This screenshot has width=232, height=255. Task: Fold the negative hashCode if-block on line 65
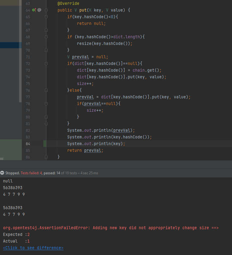click(x=46, y=17)
